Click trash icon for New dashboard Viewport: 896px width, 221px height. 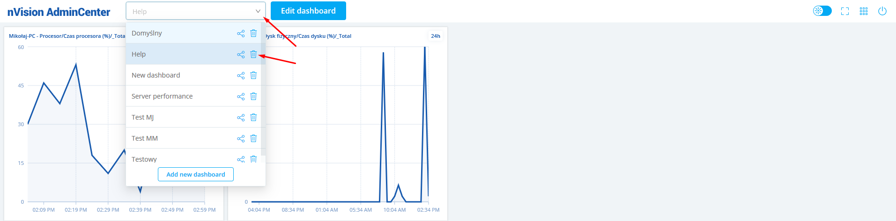point(253,75)
